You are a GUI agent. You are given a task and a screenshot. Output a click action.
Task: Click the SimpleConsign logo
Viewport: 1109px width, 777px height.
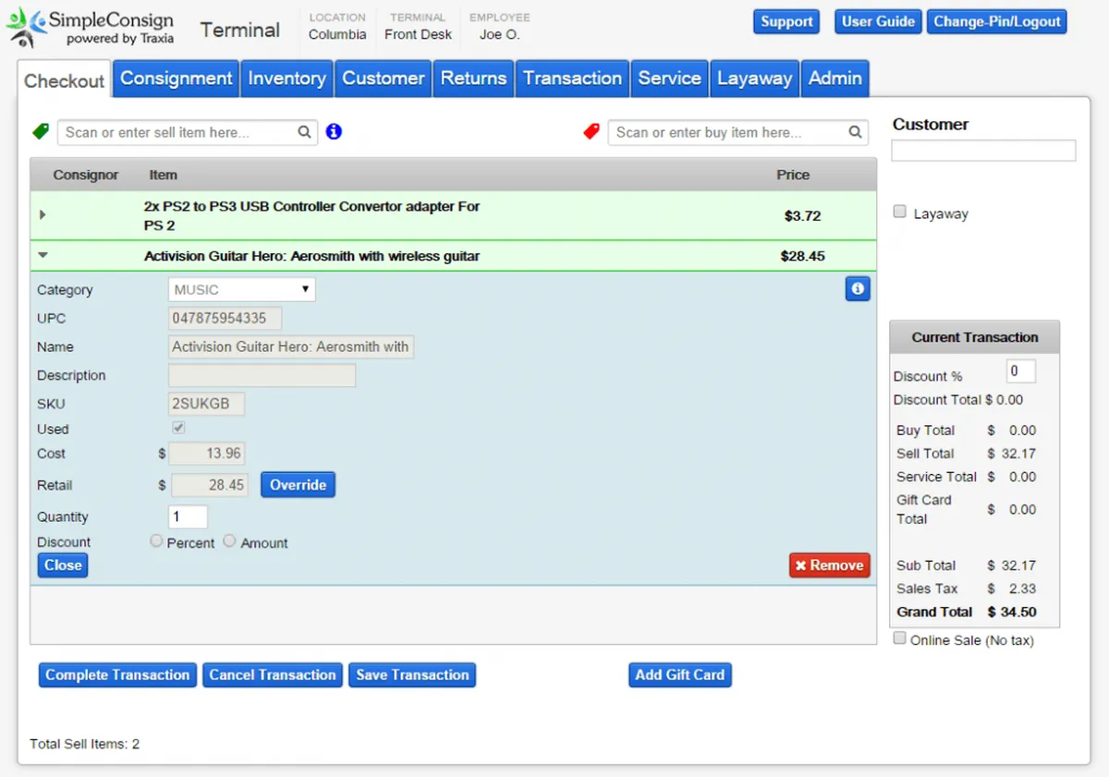tap(89, 28)
